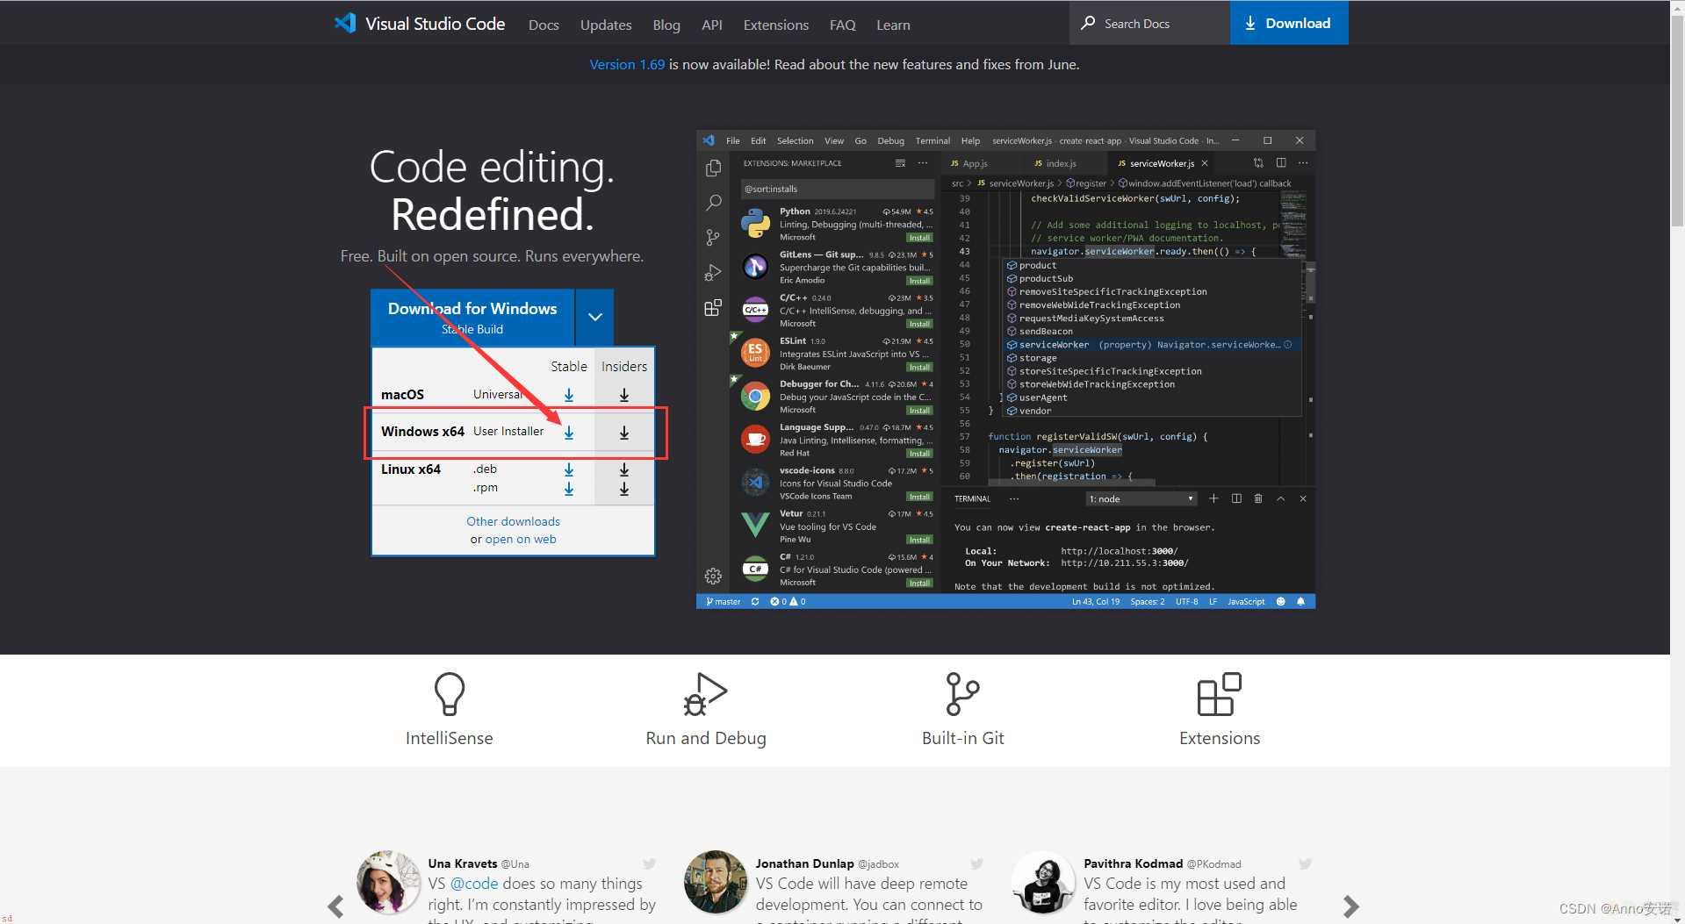Open Jonathan Dunlap tweet via Twitter bird

(976, 863)
